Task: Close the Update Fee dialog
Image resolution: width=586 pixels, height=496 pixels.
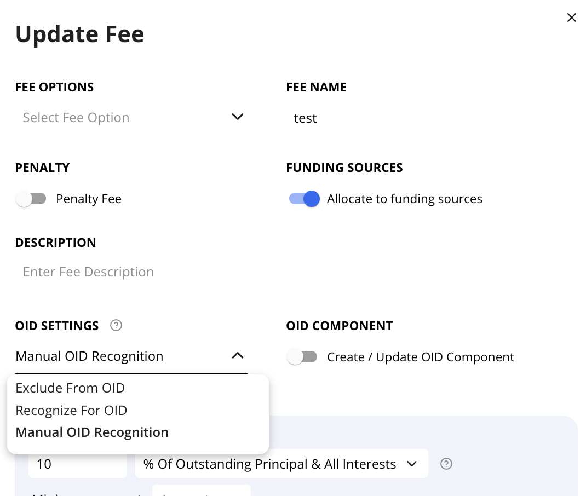Action: (571, 18)
